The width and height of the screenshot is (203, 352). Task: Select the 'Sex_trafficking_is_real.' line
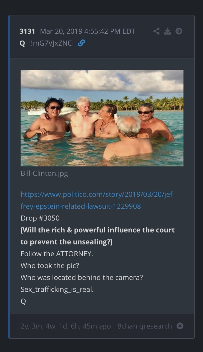[57, 289]
